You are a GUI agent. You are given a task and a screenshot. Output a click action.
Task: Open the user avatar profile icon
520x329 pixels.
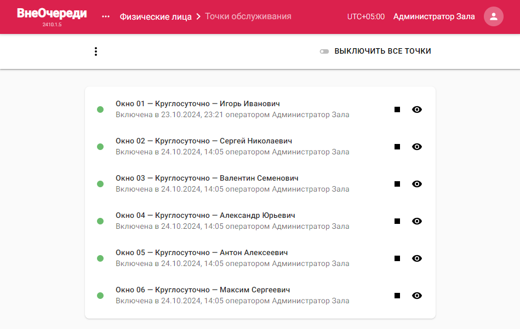(x=494, y=16)
